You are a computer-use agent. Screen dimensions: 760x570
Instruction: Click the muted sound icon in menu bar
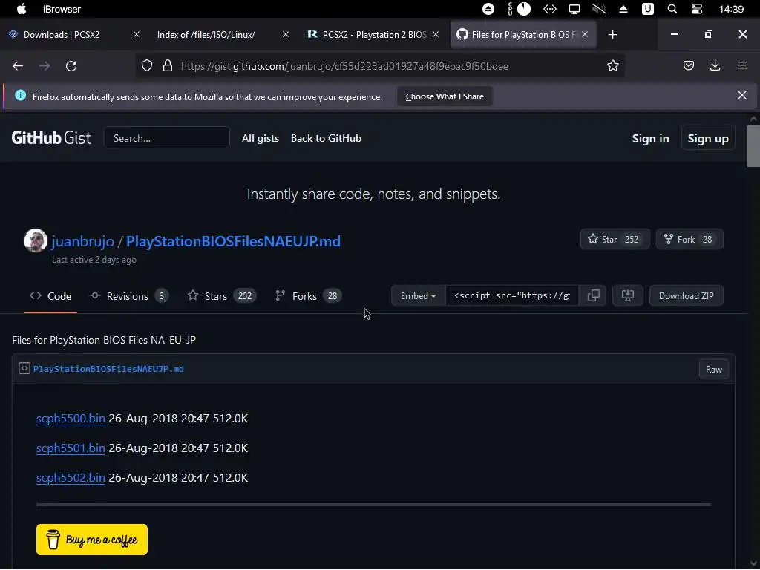tap(599, 9)
